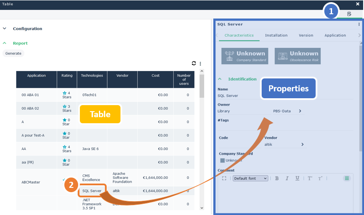
Task: Apply bold formatting in the comment editor
Action: point(277,178)
